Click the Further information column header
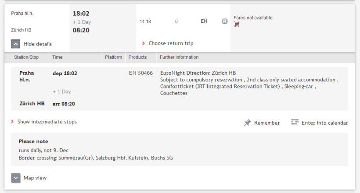 pyautogui.click(x=179, y=57)
